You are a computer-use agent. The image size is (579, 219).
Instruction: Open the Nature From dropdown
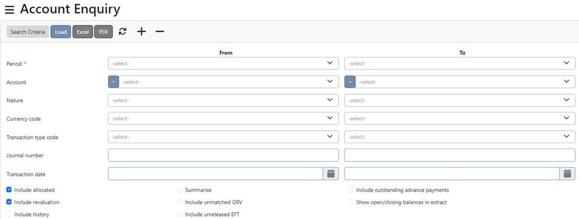pos(223,100)
